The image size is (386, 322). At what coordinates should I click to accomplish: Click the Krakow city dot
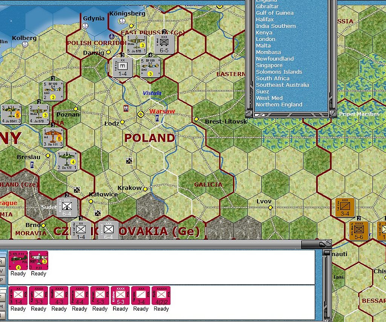point(145,189)
